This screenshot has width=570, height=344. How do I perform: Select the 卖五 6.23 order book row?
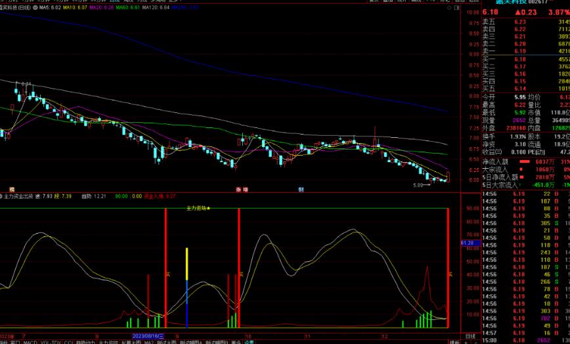[x=525, y=22]
